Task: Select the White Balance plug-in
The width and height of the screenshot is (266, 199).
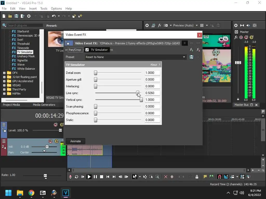Action: (26, 69)
